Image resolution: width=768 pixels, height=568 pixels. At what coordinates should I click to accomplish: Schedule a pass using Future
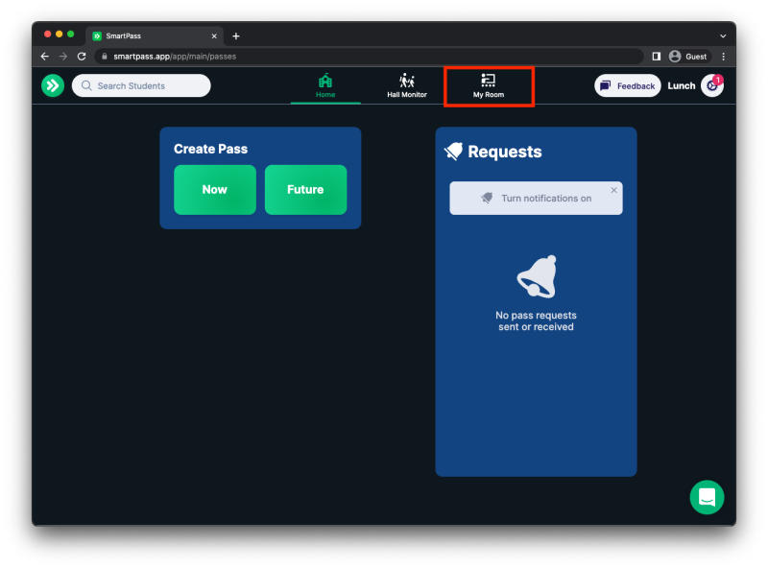click(x=305, y=189)
